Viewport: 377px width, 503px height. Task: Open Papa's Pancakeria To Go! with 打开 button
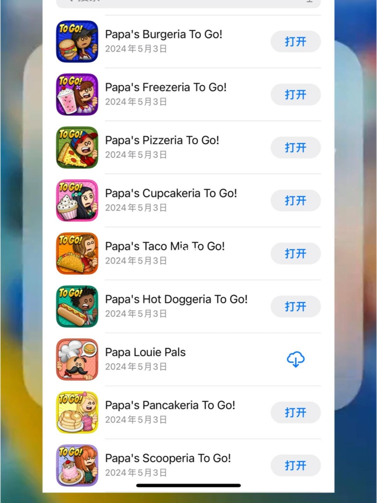[x=295, y=412]
